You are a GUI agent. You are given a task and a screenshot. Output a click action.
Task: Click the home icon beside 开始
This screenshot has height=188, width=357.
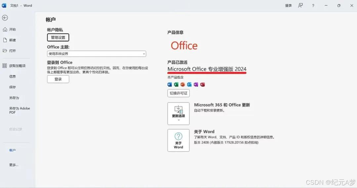coord(5,29)
